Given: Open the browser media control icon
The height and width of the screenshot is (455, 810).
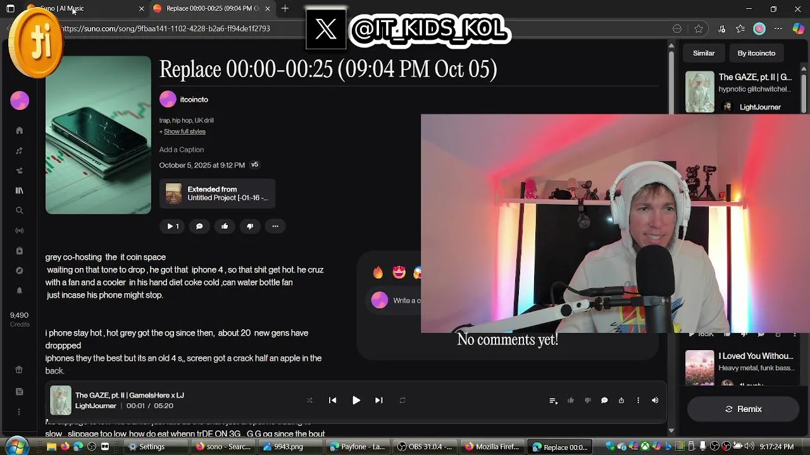Looking at the screenshot, I should 721,28.
